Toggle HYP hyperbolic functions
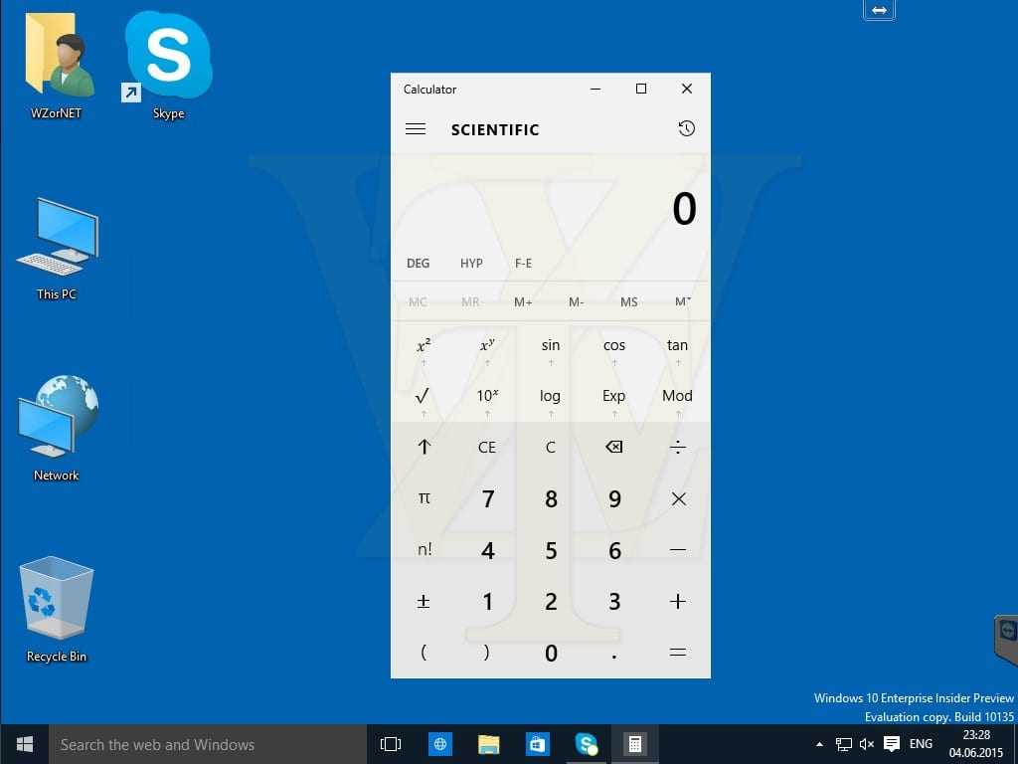The width and height of the screenshot is (1018, 764). tap(471, 264)
